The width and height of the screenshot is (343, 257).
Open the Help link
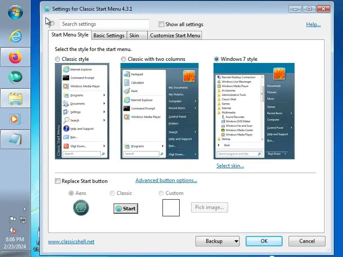pyautogui.click(x=313, y=24)
